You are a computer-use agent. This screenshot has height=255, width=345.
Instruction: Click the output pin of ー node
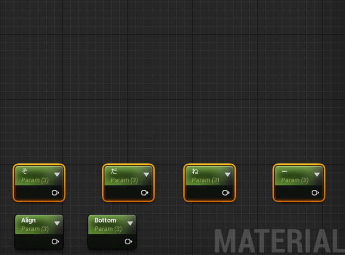click(315, 193)
